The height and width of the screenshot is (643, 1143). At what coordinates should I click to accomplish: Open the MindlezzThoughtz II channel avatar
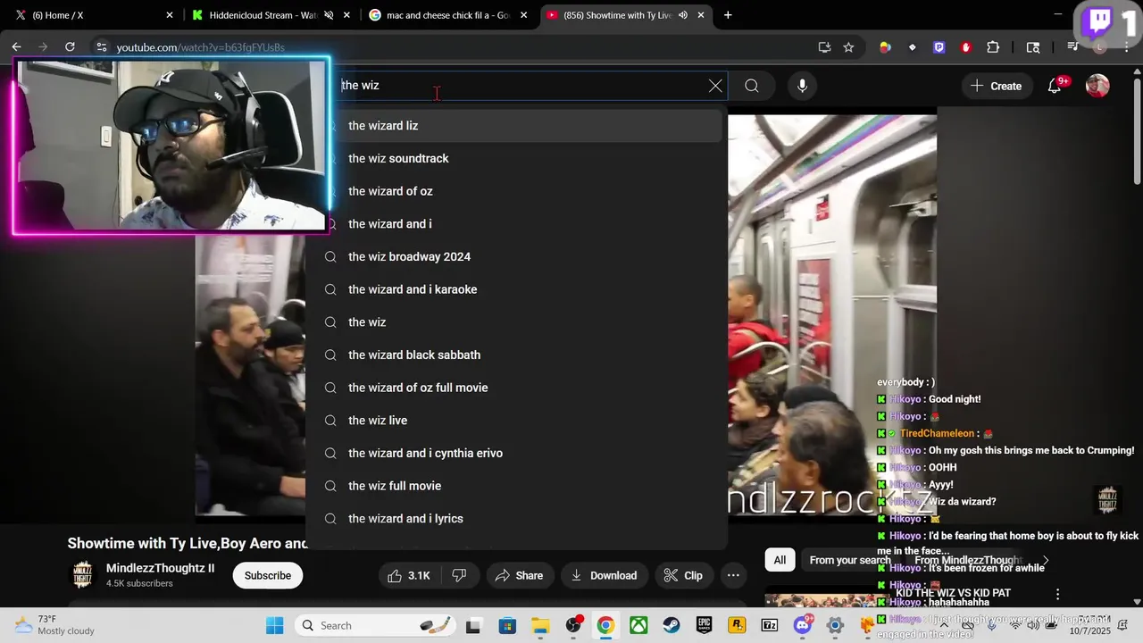coord(82,575)
